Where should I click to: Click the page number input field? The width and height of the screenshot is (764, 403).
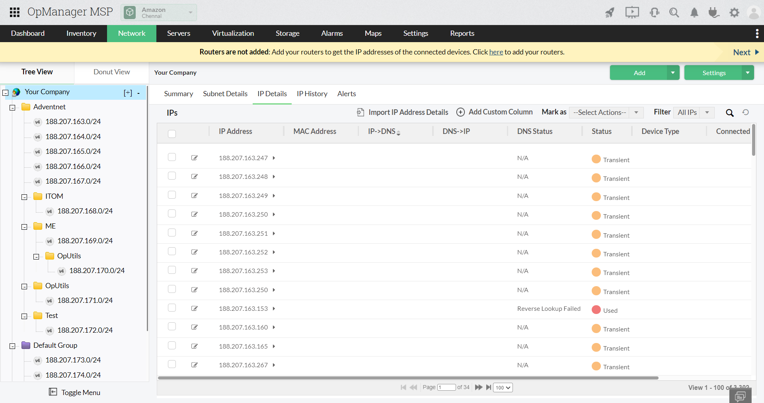446,387
